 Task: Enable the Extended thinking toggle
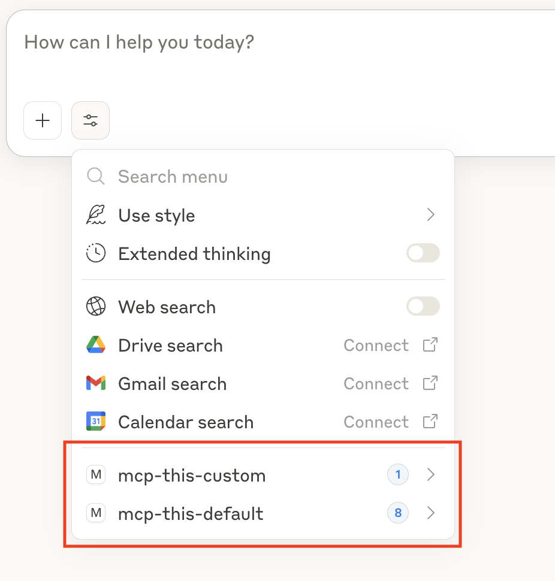[x=423, y=253]
